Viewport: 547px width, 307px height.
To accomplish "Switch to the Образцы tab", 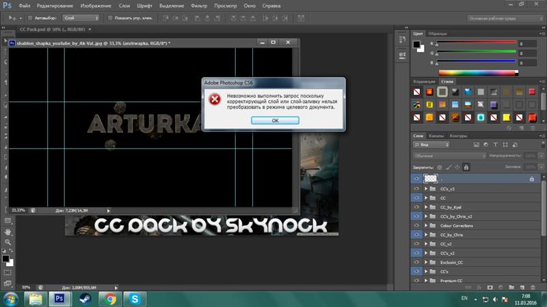I will (x=438, y=33).
